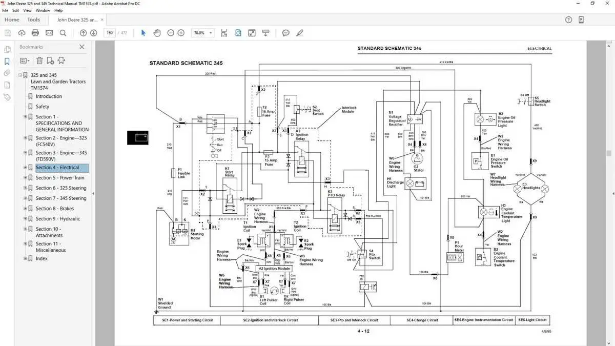Viewport: 615px width, 346px height.
Task: Jump to the Introduction bookmark
Action: pos(49,96)
